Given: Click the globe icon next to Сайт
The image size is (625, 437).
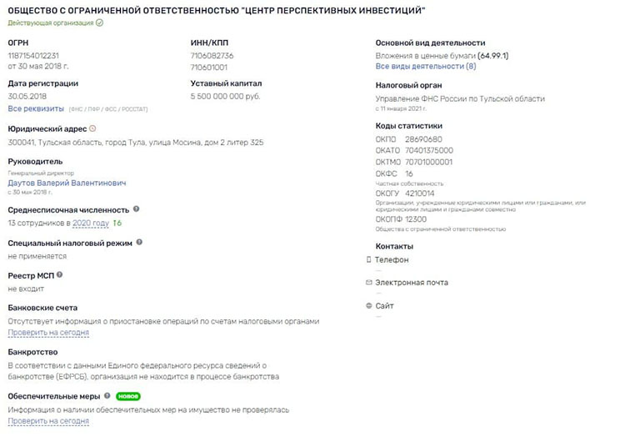Looking at the screenshot, I should [x=369, y=306].
